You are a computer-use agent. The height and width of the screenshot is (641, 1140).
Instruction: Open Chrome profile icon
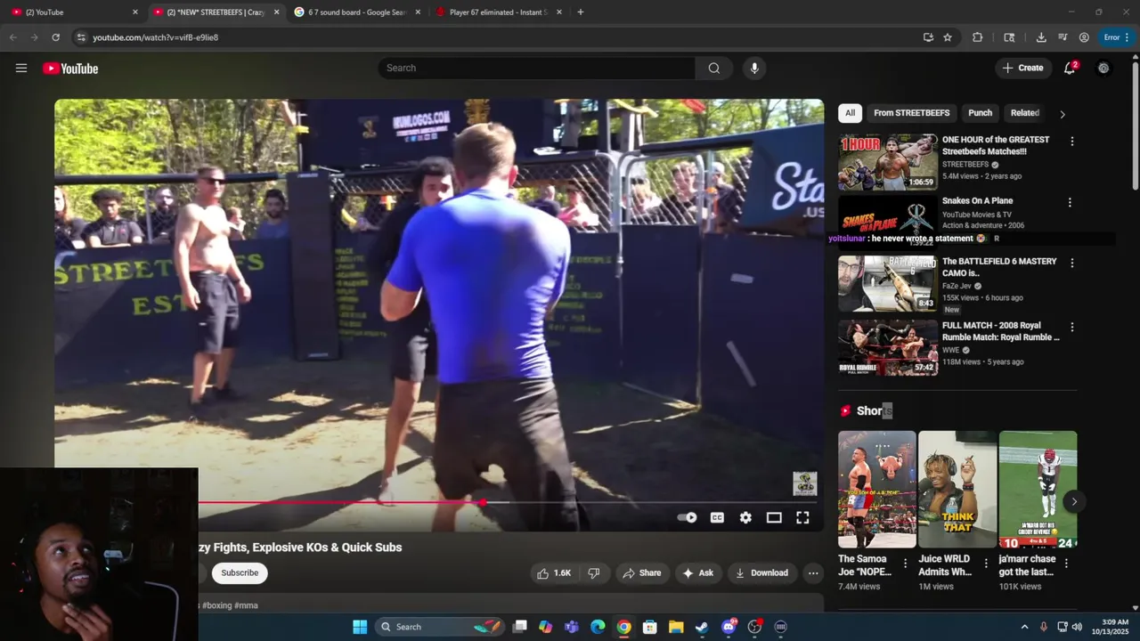1084,37
